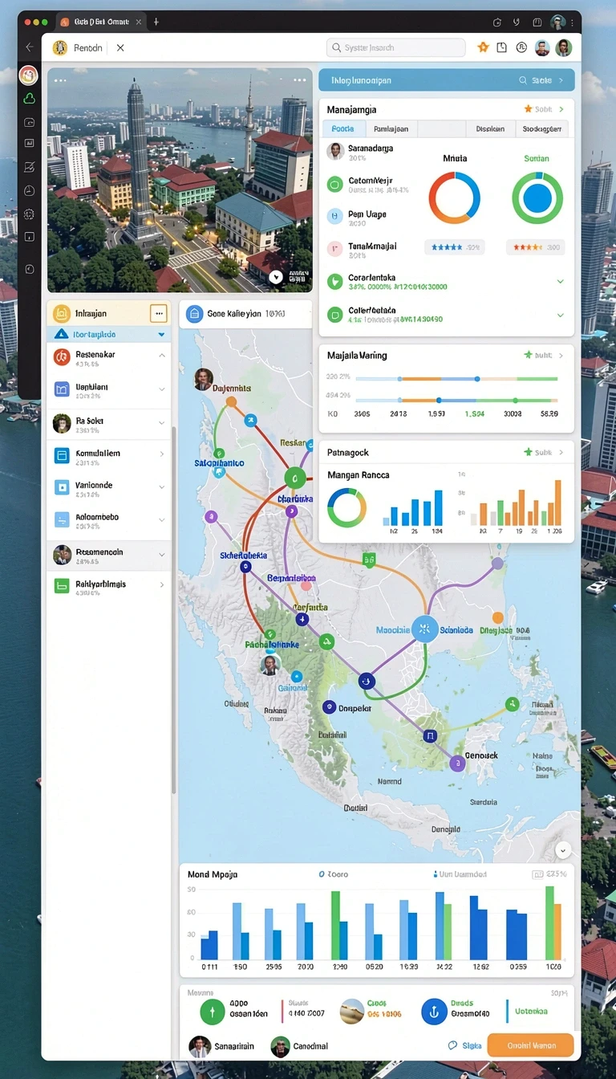Click the orange button in the bottom right corner
This screenshot has width=616, height=1079.
[x=530, y=1045]
